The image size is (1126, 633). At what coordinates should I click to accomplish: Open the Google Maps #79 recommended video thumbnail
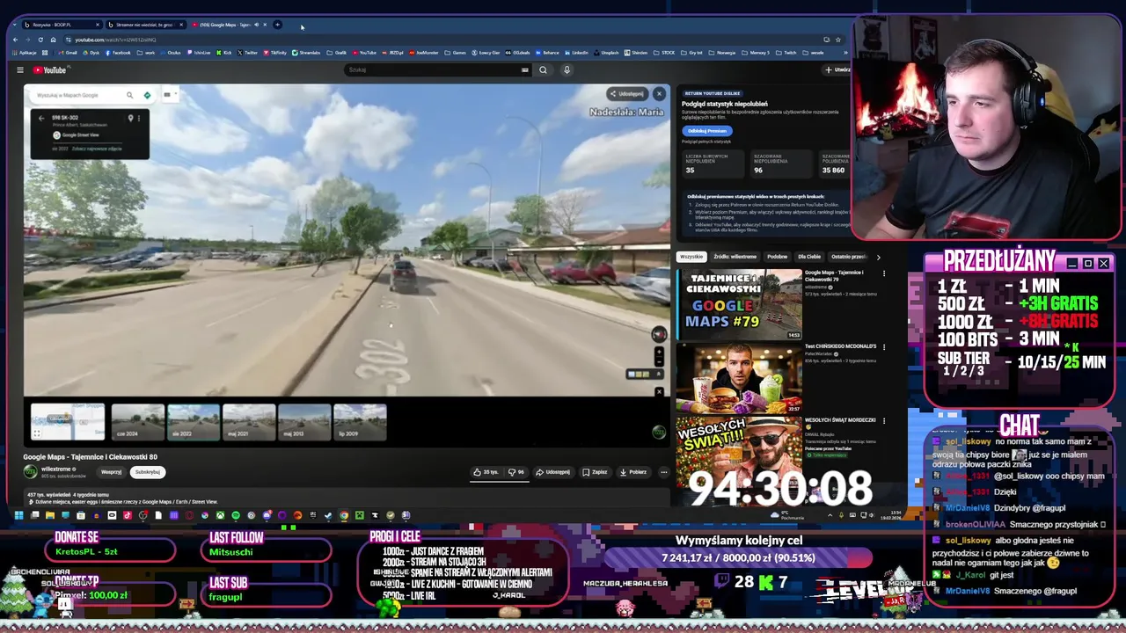pyautogui.click(x=739, y=304)
